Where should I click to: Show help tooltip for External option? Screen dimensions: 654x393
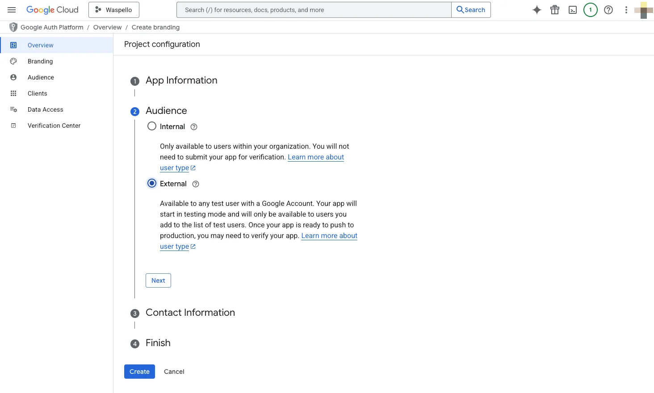point(196,184)
